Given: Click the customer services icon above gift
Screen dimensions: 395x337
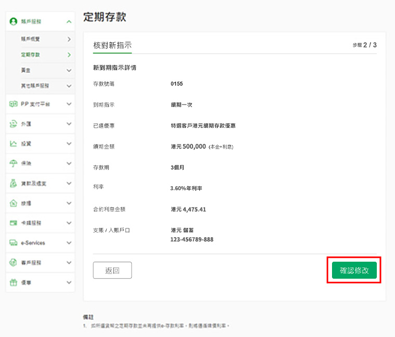Looking at the screenshot, I should pyautogui.click(x=14, y=263).
